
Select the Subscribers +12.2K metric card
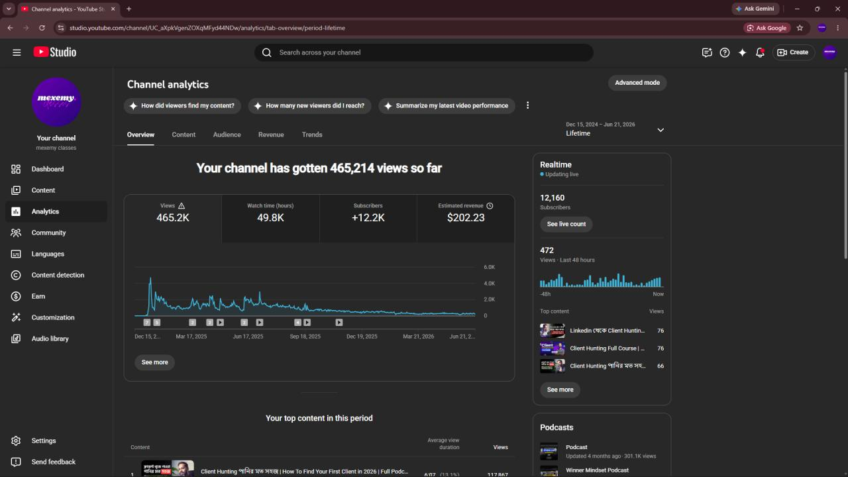pos(368,219)
